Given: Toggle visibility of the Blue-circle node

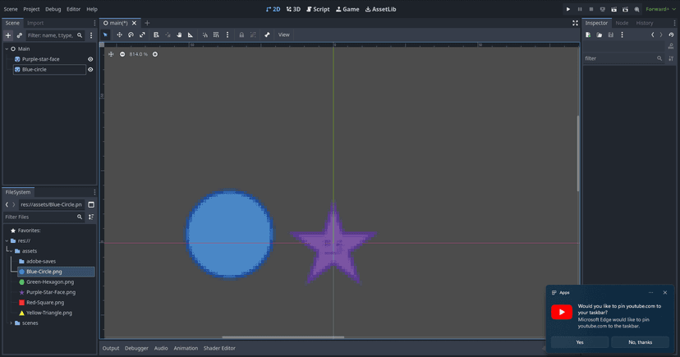Looking at the screenshot, I should coord(90,70).
